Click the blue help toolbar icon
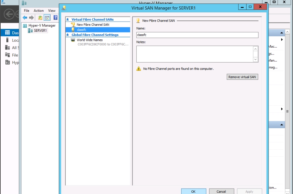 point(55,18)
